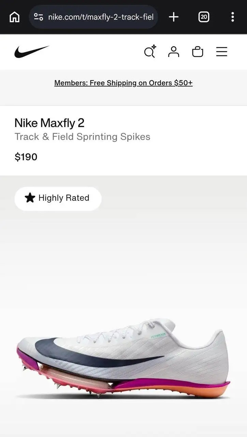Viewport: 247px width, 437px height.
Task: Open the tab switcher showing 20
Action: [x=204, y=17]
